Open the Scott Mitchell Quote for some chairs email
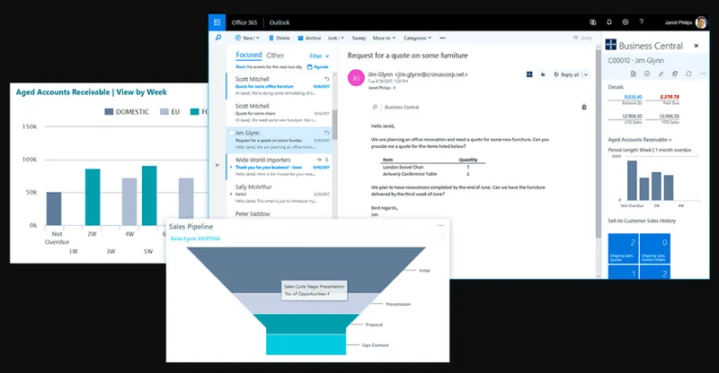Viewport: 719px width, 373px height. click(x=279, y=113)
